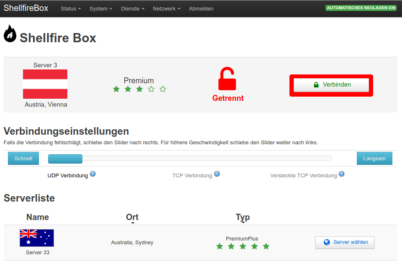Click the Server 3 label
402x261 pixels.
point(45,65)
